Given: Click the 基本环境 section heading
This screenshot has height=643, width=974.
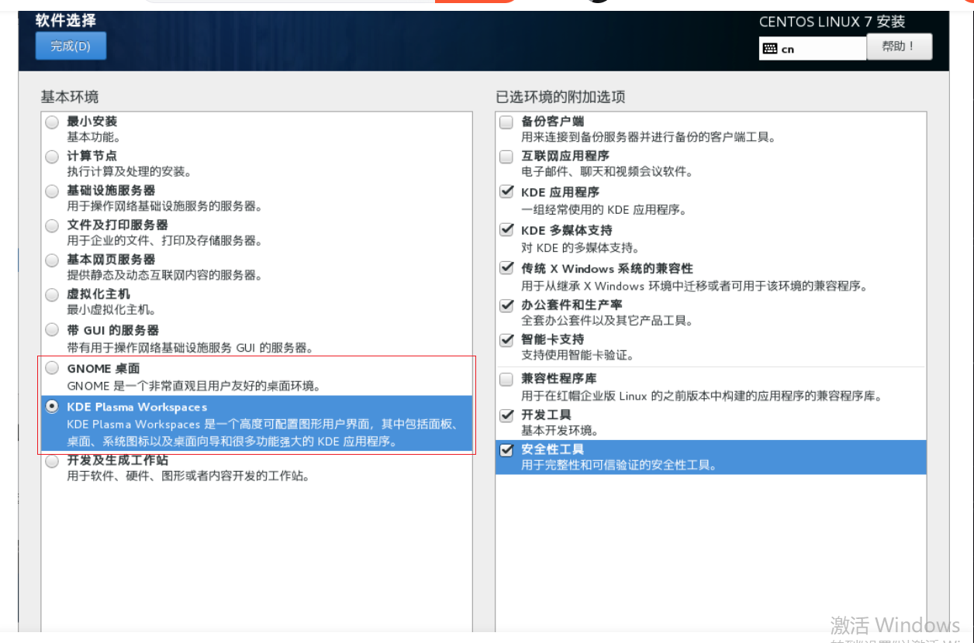Looking at the screenshot, I should click(x=70, y=97).
